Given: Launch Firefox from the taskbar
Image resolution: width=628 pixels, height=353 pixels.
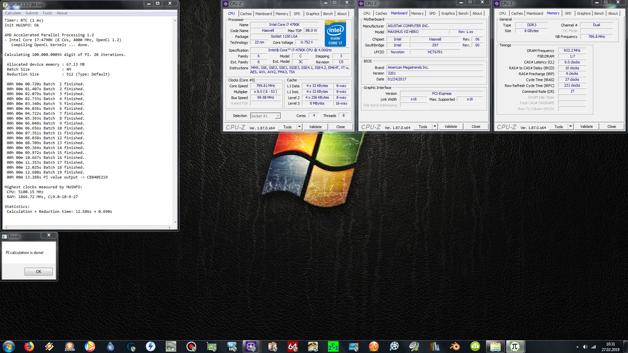Looking at the screenshot, I should pyautogui.click(x=29, y=346).
